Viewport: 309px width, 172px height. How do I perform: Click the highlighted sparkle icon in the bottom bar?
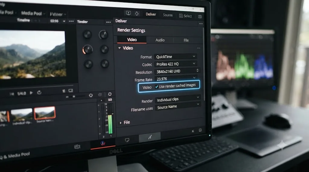pos(150,137)
